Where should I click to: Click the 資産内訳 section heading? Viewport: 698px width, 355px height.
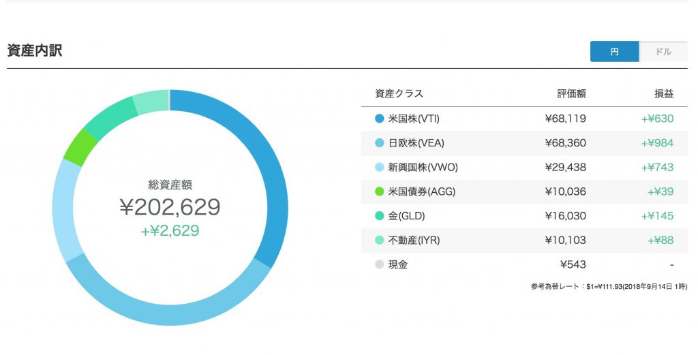tap(34, 50)
